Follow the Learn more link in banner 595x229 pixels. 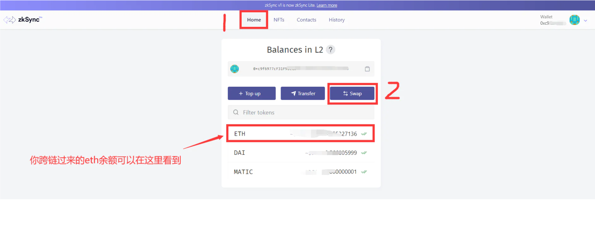tap(327, 5)
